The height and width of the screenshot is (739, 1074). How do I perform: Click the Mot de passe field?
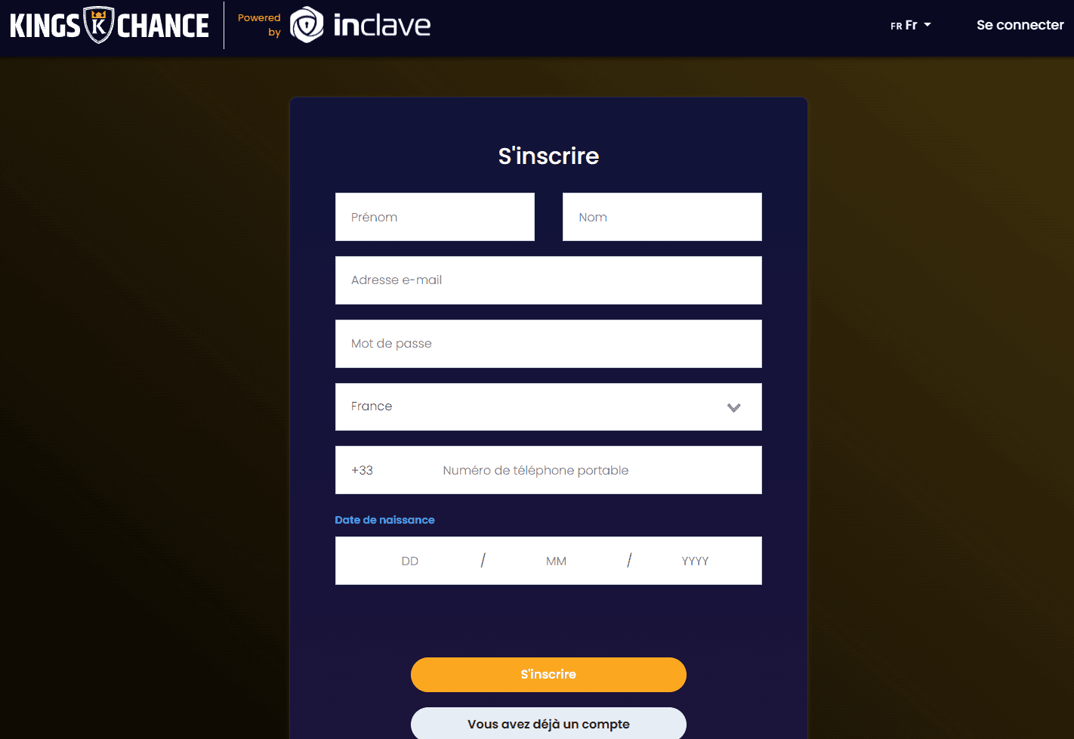pos(548,344)
